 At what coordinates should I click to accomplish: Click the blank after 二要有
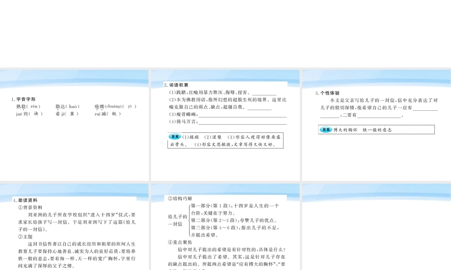click(x=379, y=115)
